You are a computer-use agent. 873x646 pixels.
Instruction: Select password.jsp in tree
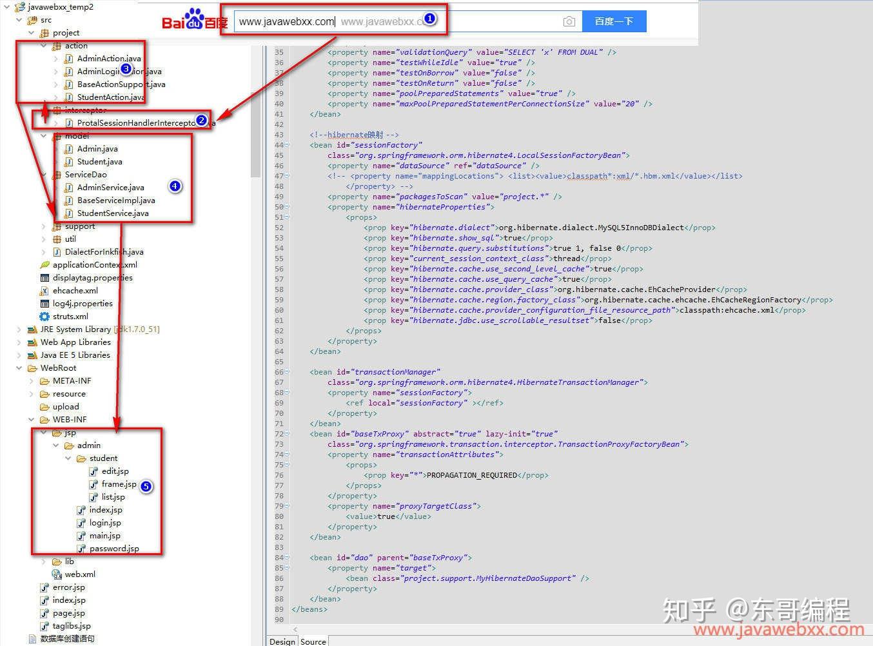point(114,549)
